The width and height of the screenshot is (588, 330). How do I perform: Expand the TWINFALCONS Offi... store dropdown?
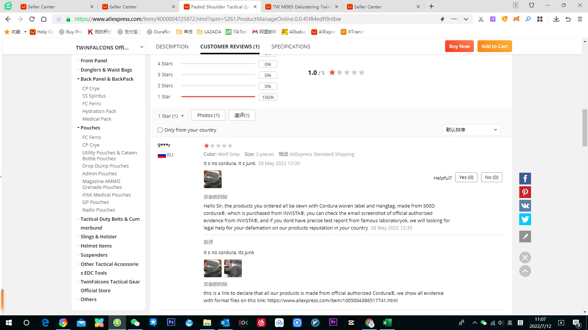pyautogui.click(x=141, y=47)
